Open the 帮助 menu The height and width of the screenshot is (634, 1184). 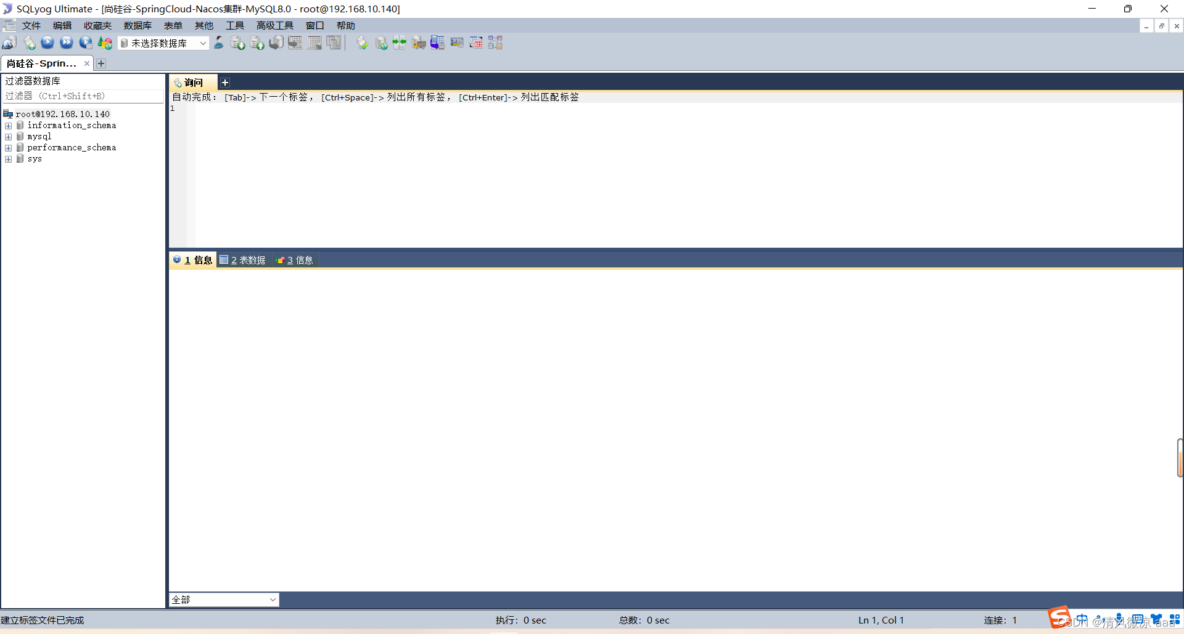click(x=346, y=25)
